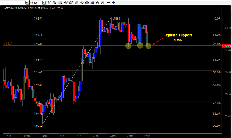Image resolution: width=232 pixels, height=138 pixels.
Task: Open the grid options dropdown icon
Action: point(60,3)
